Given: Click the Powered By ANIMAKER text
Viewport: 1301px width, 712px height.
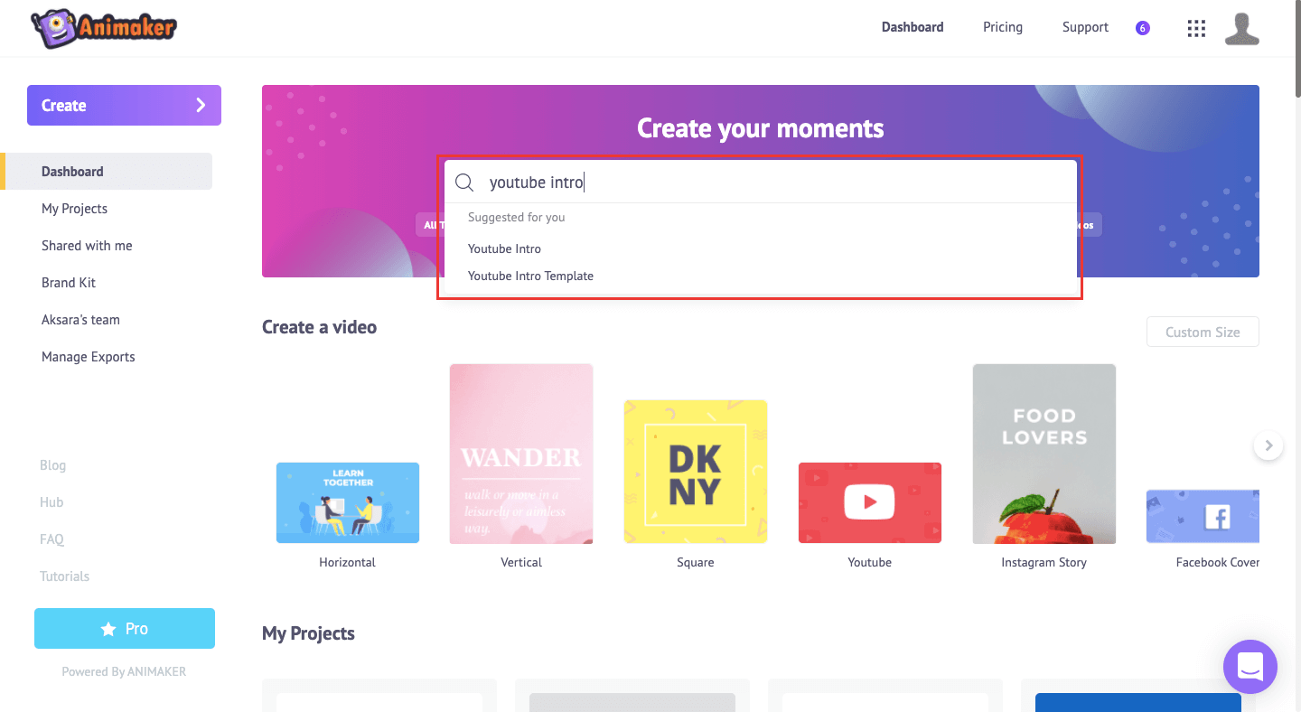Looking at the screenshot, I should [x=124, y=671].
